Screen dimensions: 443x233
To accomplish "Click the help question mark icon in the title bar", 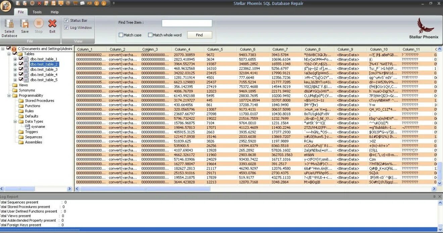I will 97,3.
